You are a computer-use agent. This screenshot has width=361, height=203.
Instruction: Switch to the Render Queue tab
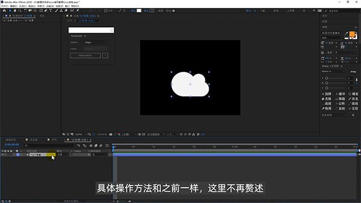click(x=11, y=140)
